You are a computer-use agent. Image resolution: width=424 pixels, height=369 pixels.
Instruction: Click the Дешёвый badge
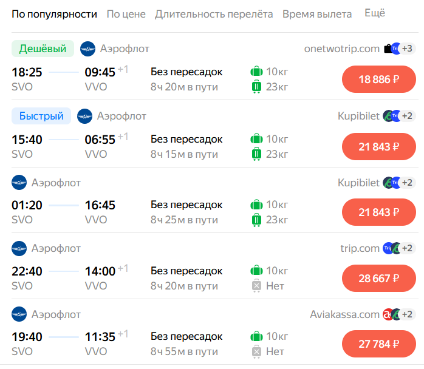point(43,49)
